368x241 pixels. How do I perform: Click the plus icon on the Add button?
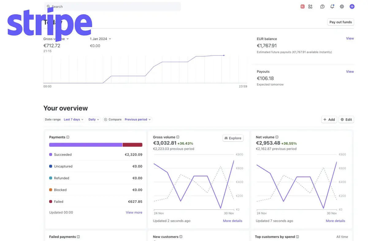[x=325, y=120]
